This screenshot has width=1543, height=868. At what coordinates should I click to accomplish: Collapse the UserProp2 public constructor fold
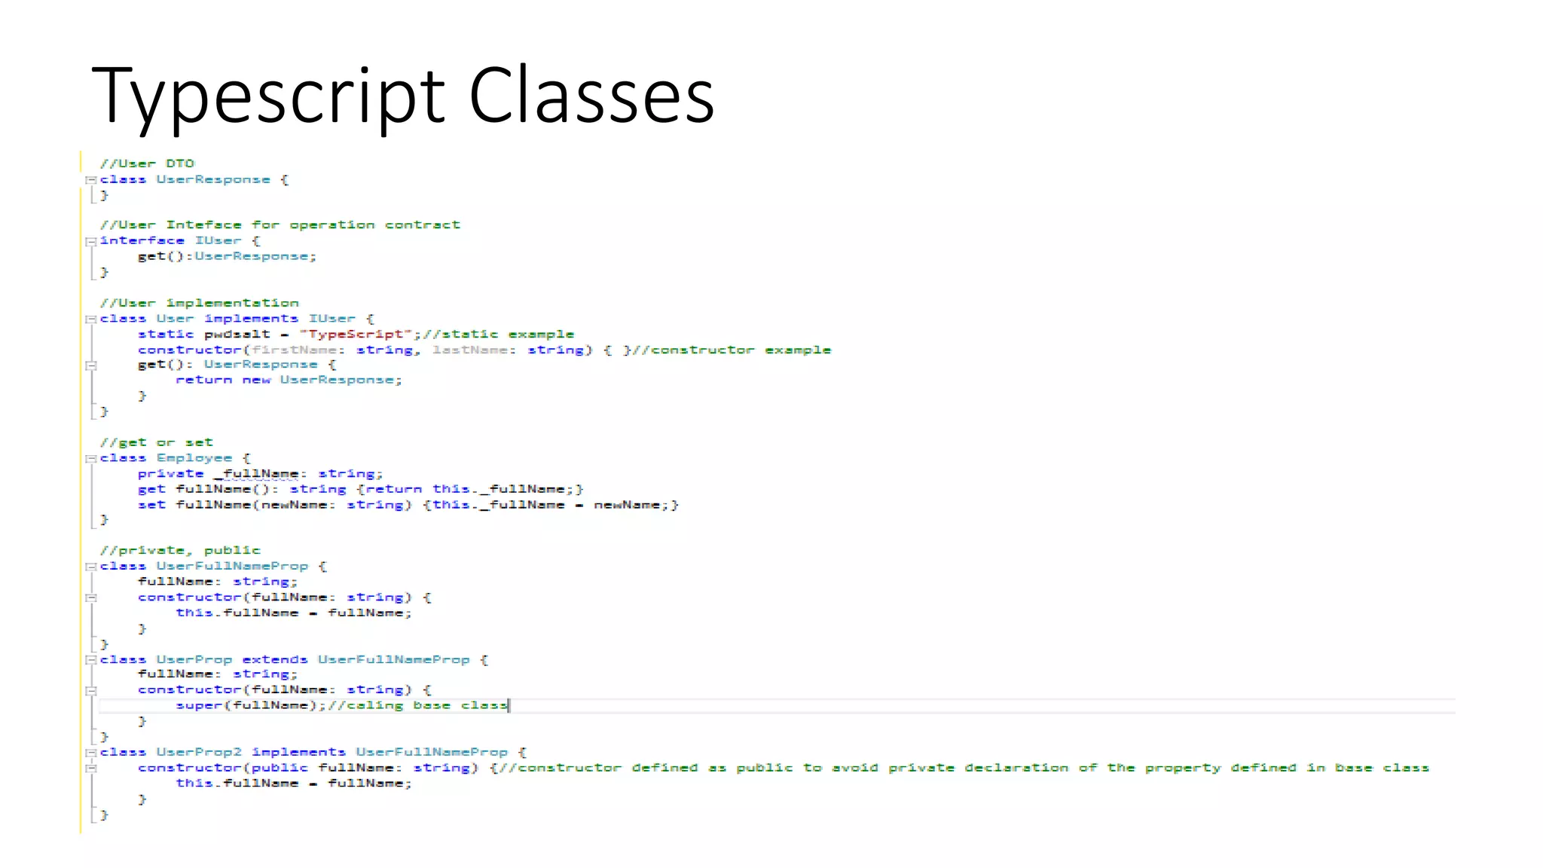90,769
